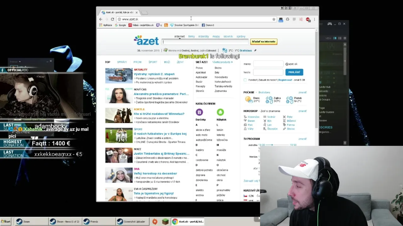Viewport: 403px width, 226px height.
Task: Click the Dnes weather icon
Action: point(248,100)
